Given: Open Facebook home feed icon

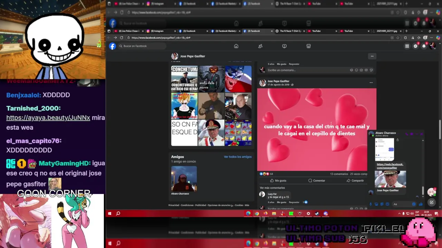Looking at the screenshot, I should [236, 46].
